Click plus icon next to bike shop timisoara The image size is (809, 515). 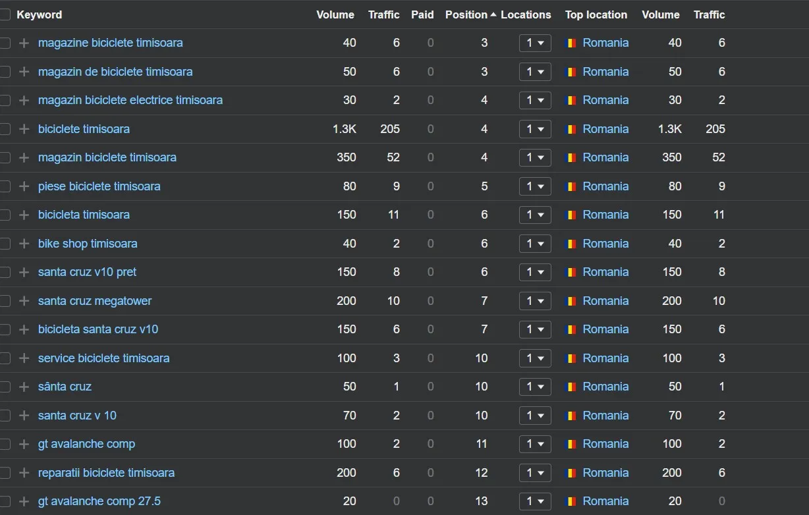point(24,244)
